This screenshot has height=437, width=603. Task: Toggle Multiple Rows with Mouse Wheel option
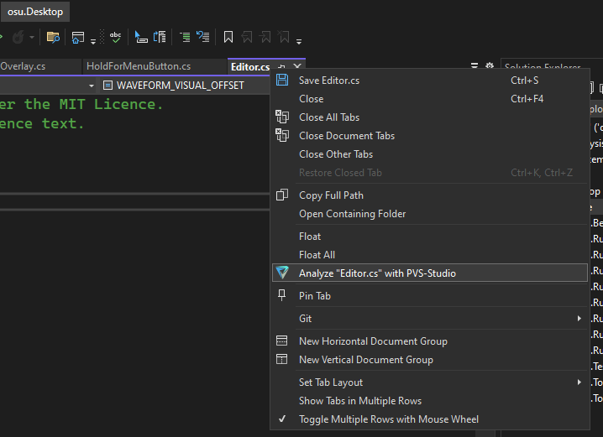pos(388,419)
